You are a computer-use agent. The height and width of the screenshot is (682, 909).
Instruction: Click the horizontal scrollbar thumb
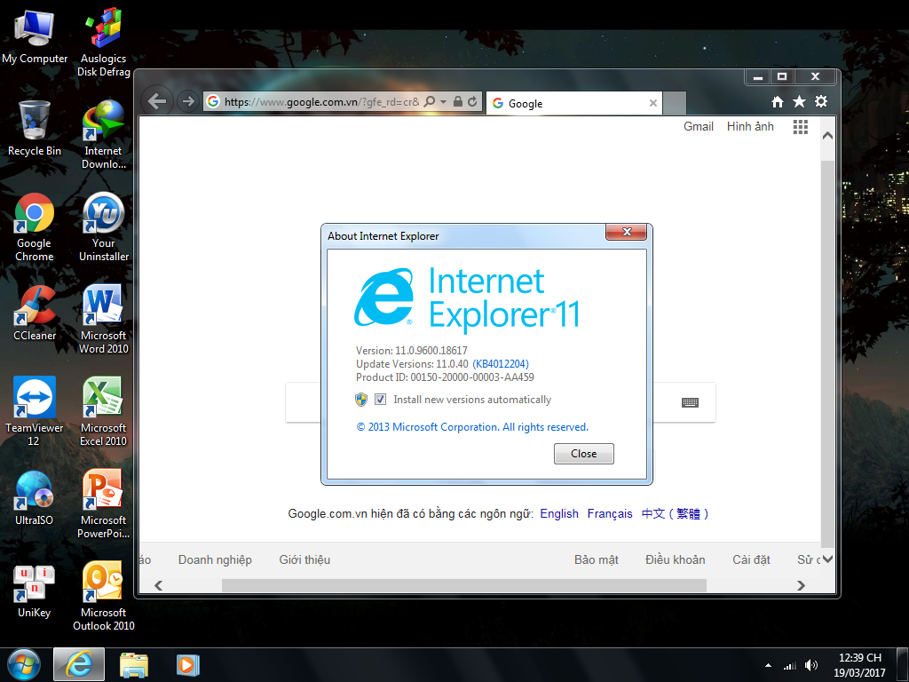tap(463, 586)
